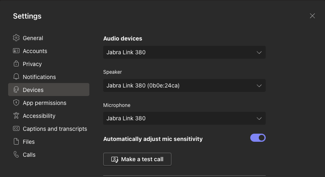Click the Settings title text
This screenshot has height=177, width=325.
coord(27,16)
